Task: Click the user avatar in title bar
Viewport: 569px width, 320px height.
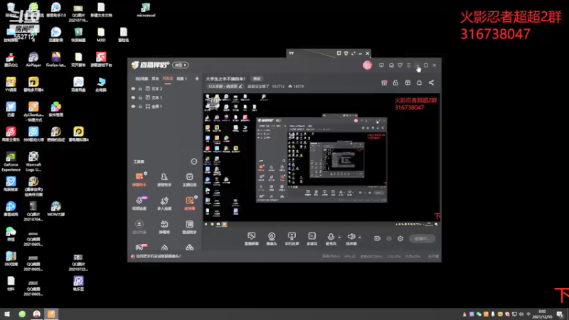Action: click(367, 65)
